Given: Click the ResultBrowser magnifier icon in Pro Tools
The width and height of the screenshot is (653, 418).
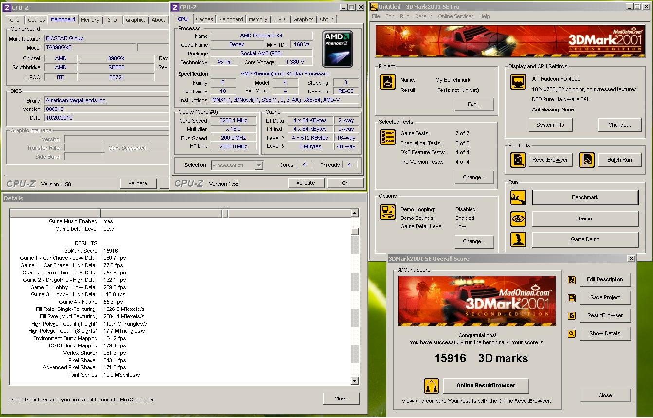Looking at the screenshot, I should click(518, 160).
